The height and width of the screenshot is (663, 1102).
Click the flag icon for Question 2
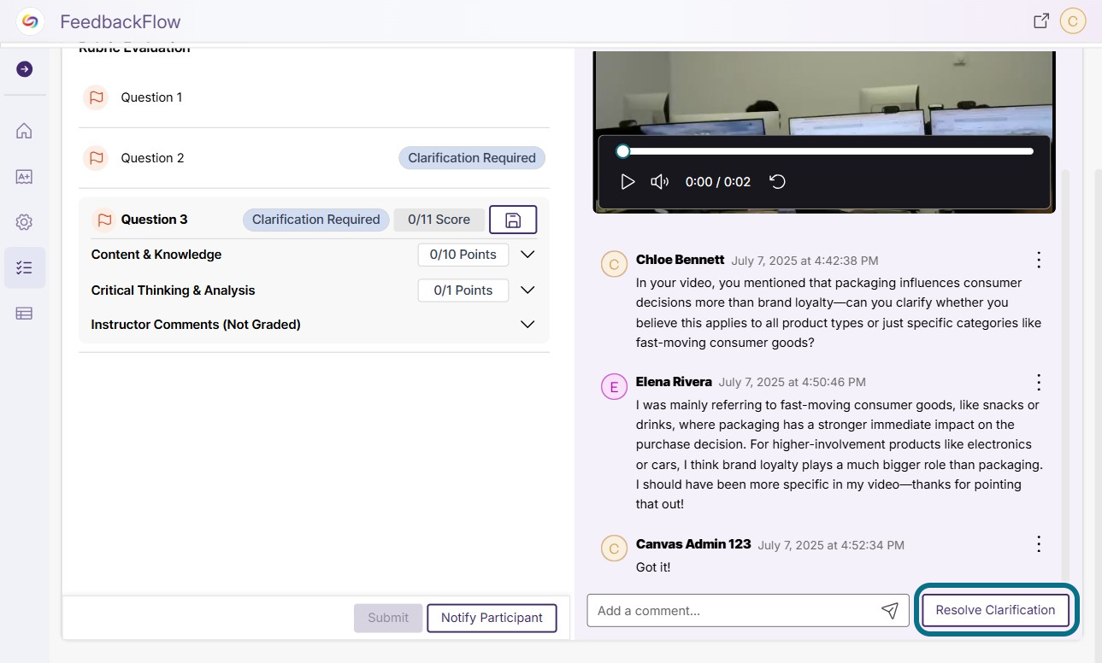coord(96,158)
